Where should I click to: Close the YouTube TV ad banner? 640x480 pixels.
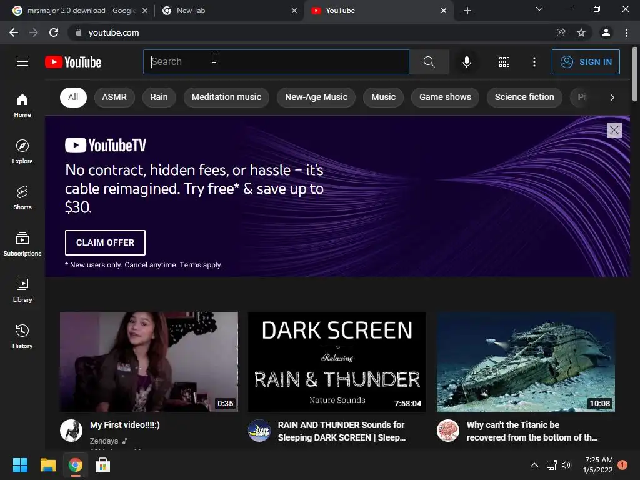(x=614, y=130)
